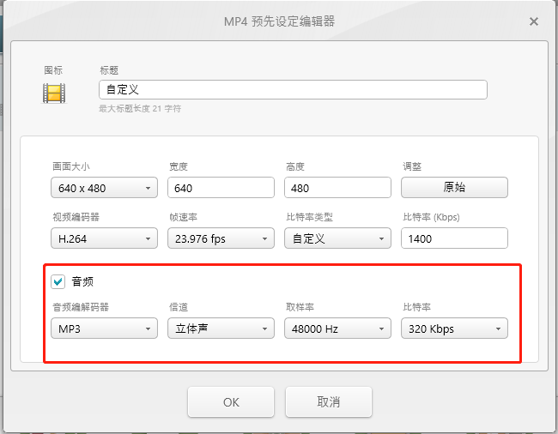The width and height of the screenshot is (558, 434).
Task: Uncheck the 音频 audio checkbox
Action: click(58, 282)
